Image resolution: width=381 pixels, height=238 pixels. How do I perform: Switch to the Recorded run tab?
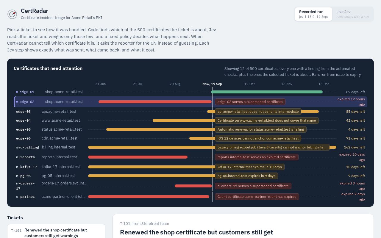click(313, 14)
